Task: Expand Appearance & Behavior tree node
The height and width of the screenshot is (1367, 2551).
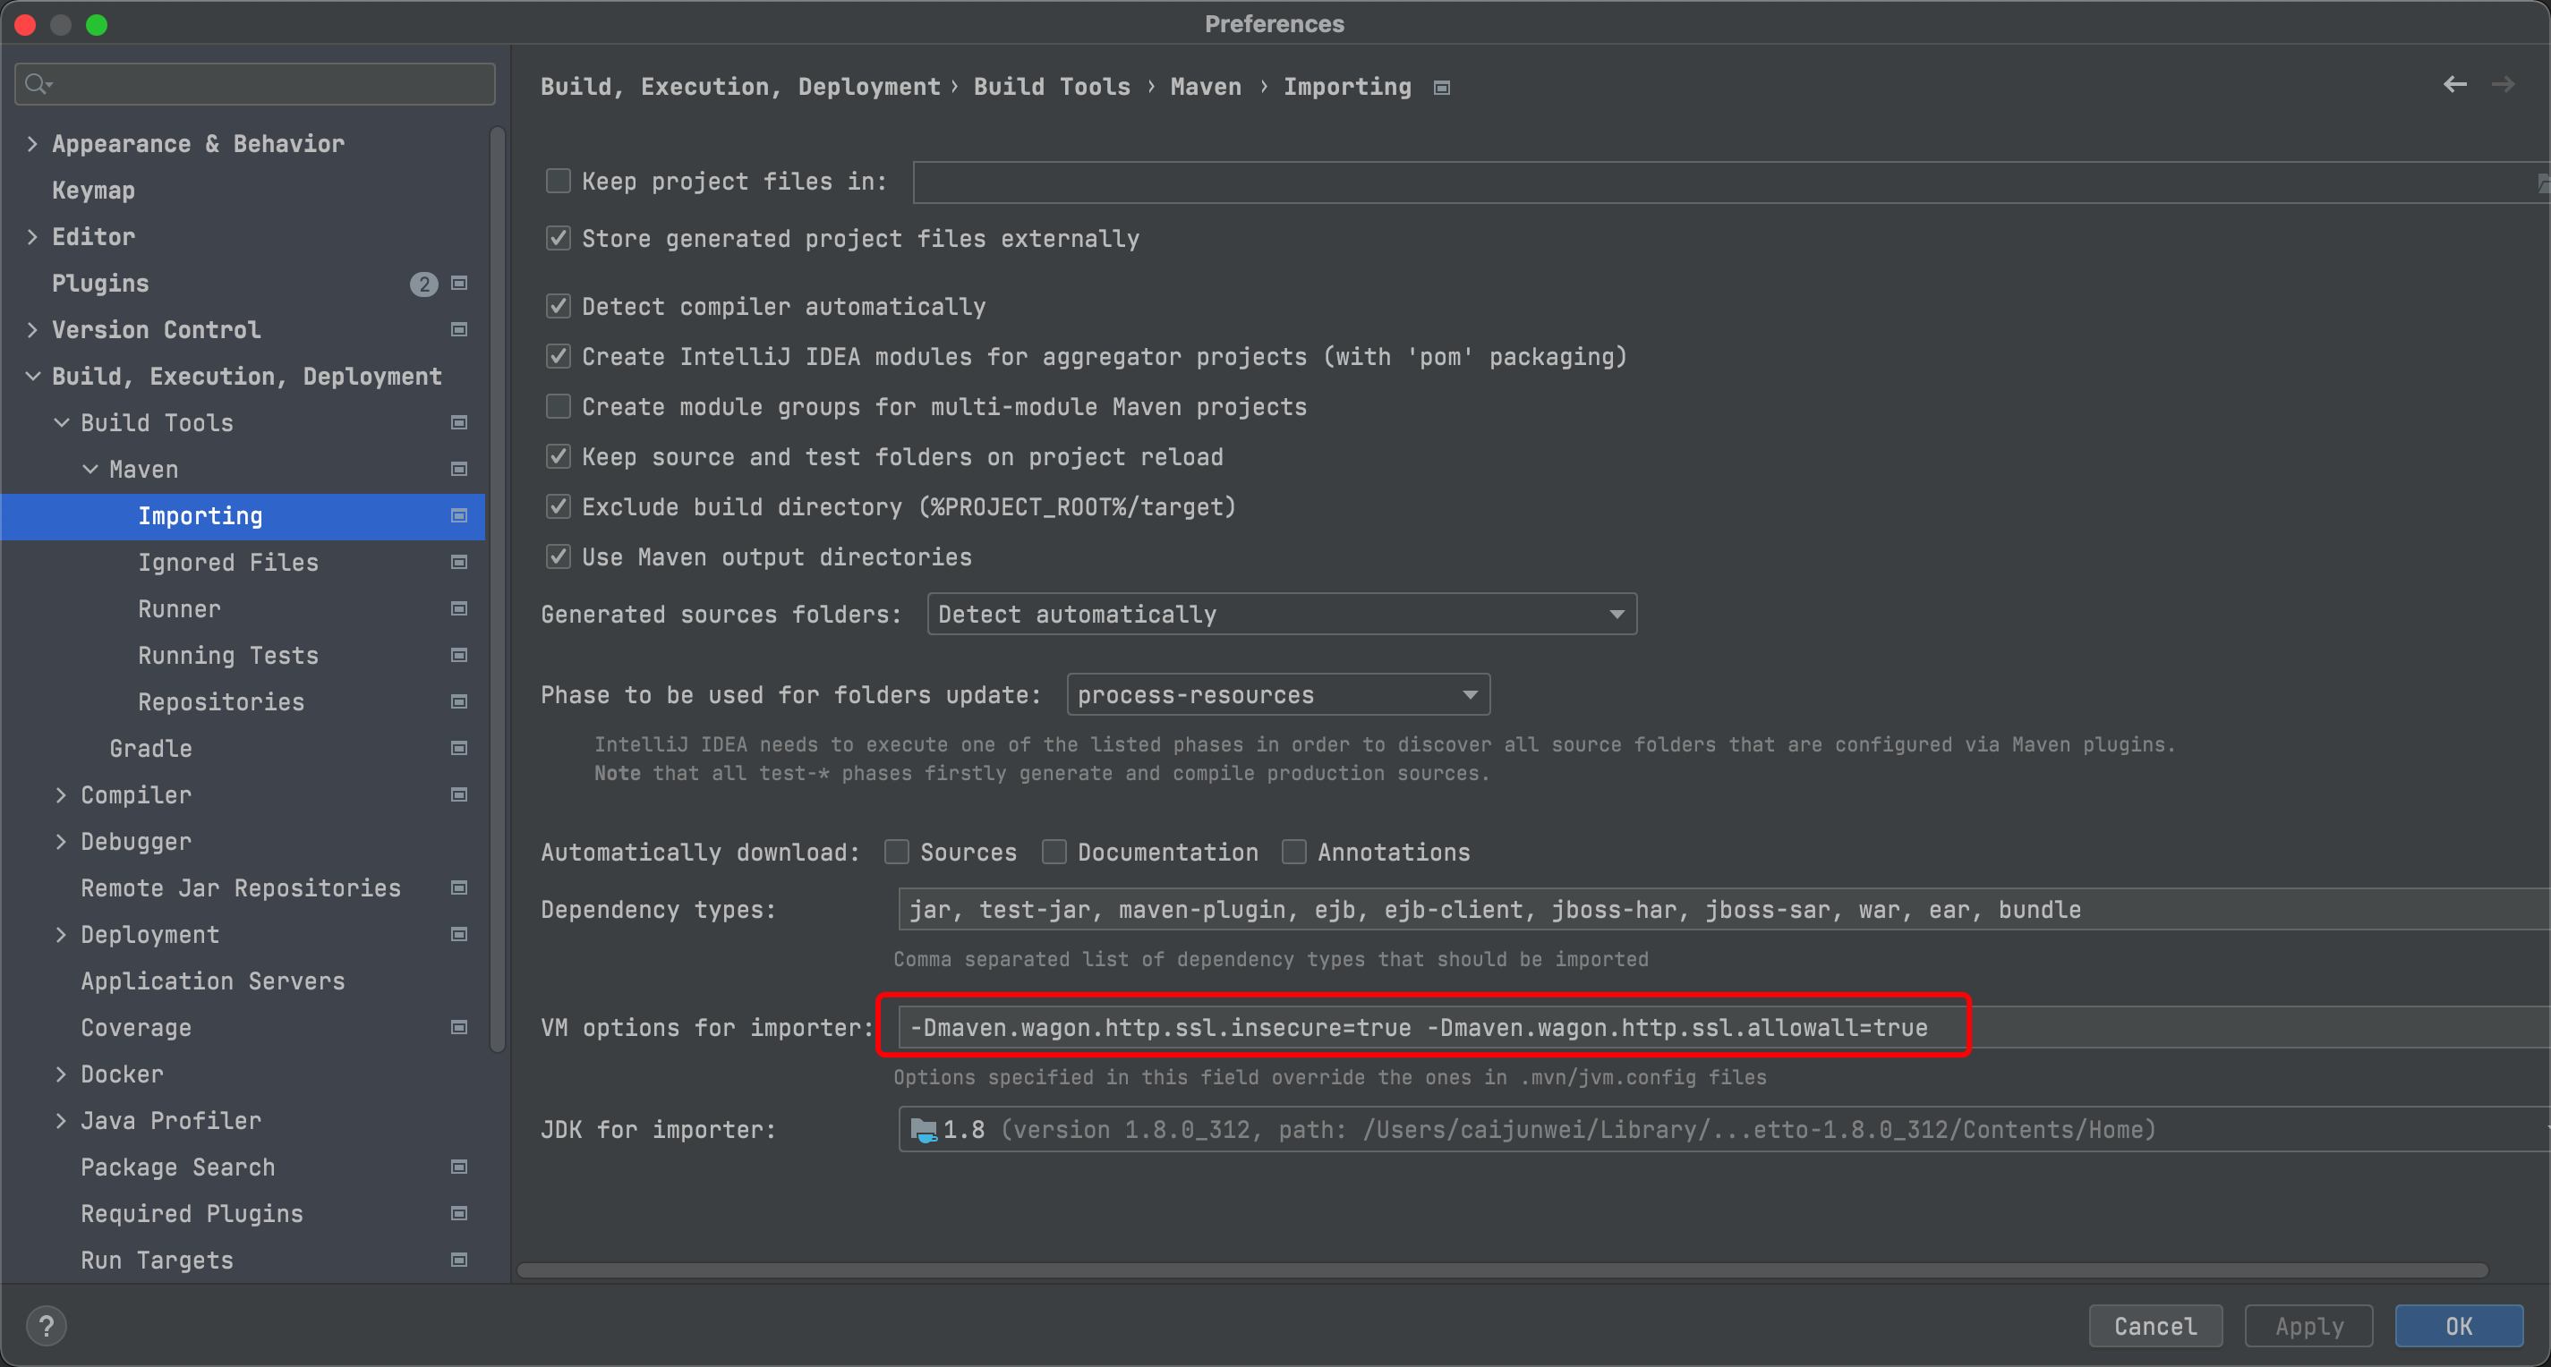Action: 33,143
